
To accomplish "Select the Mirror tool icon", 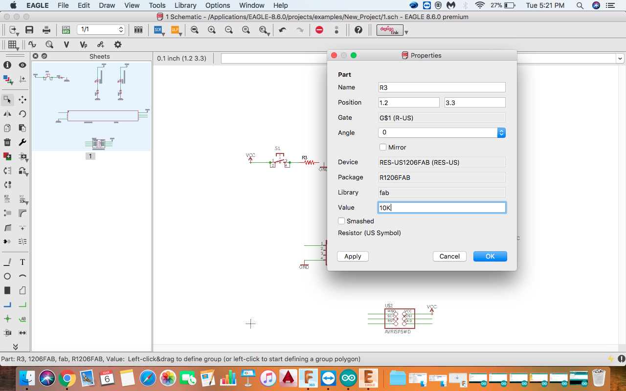I will 7,114.
